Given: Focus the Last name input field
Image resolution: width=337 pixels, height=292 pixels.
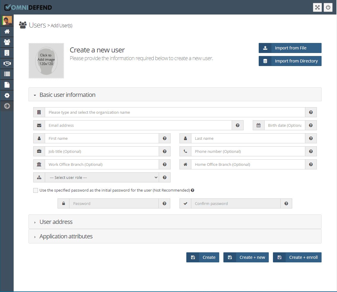Looking at the screenshot, I should pyautogui.click(x=248, y=138).
